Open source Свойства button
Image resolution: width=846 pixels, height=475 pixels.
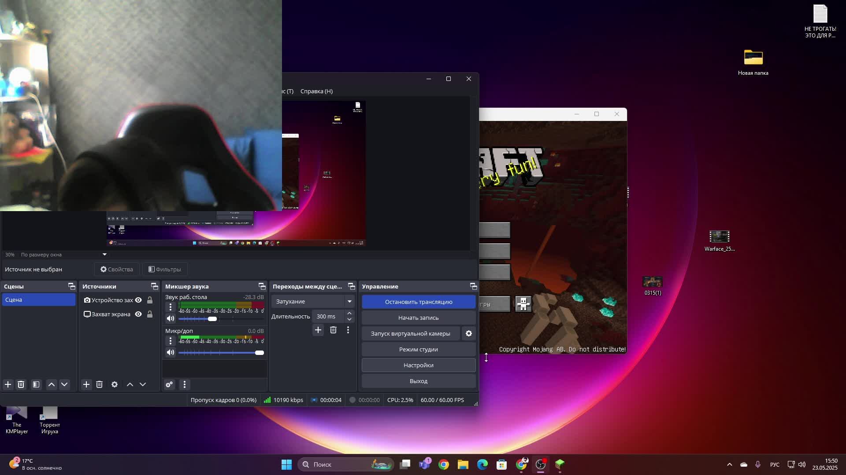(117, 269)
